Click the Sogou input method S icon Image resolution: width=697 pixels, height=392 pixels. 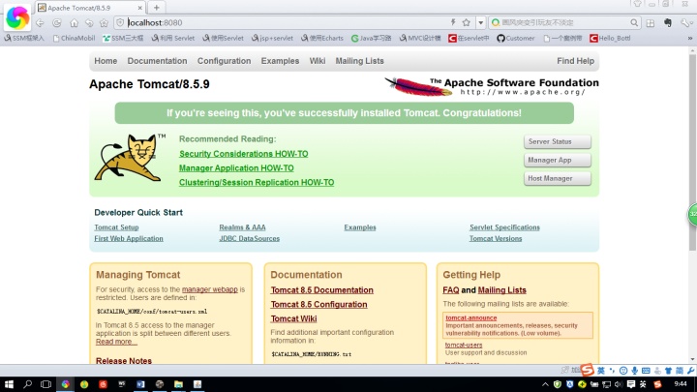tap(588, 370)
